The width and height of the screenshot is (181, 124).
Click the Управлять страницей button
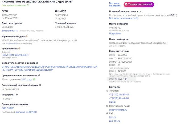click(x=139, y=4)
